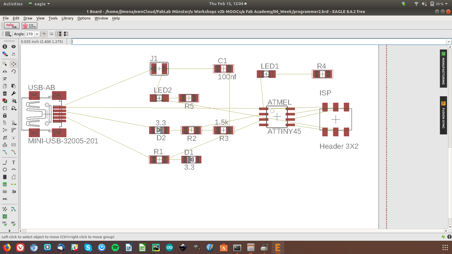Select the Info tool
Image resolution: width=452 pixels, height=254 pixels.
point(5,47)
